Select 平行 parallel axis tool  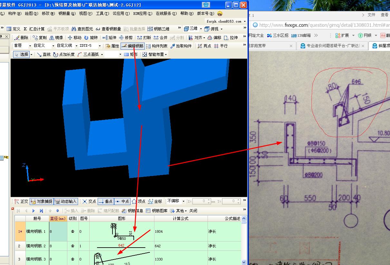pyautogui.click(x=221, y=46)
